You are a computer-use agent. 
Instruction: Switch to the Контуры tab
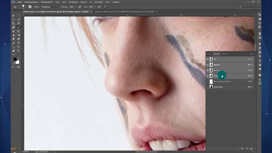tap(225, 54)
